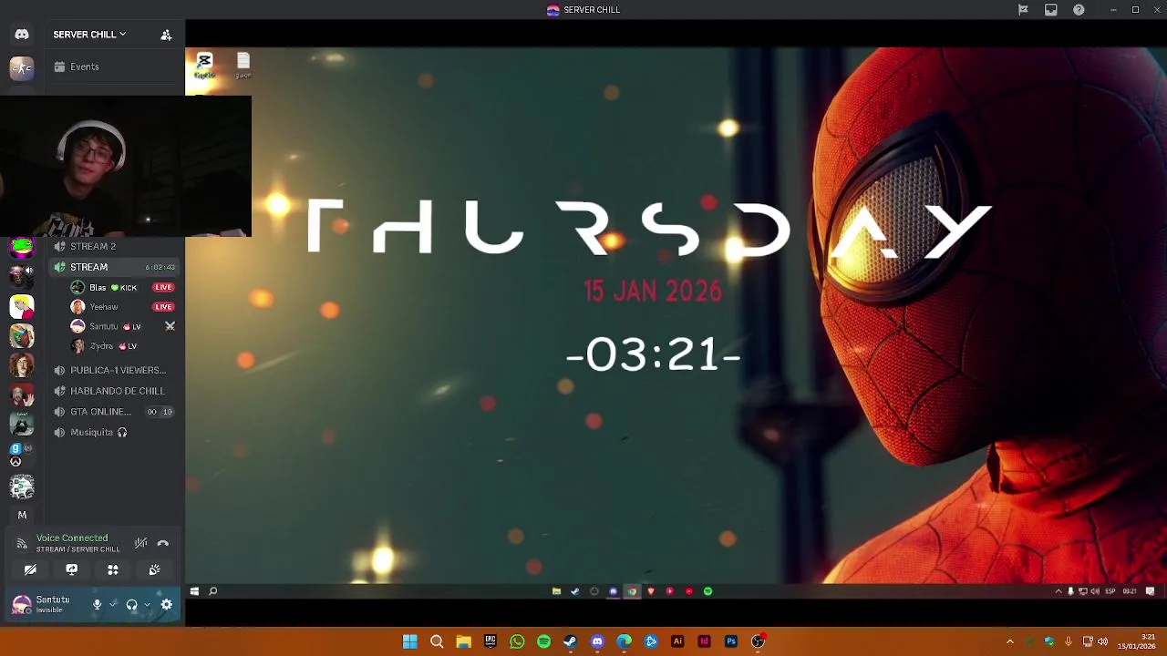Expand system tray hidden icons chevron
The width and height of the screenshot is (1167, 656).
(1009, 642)
